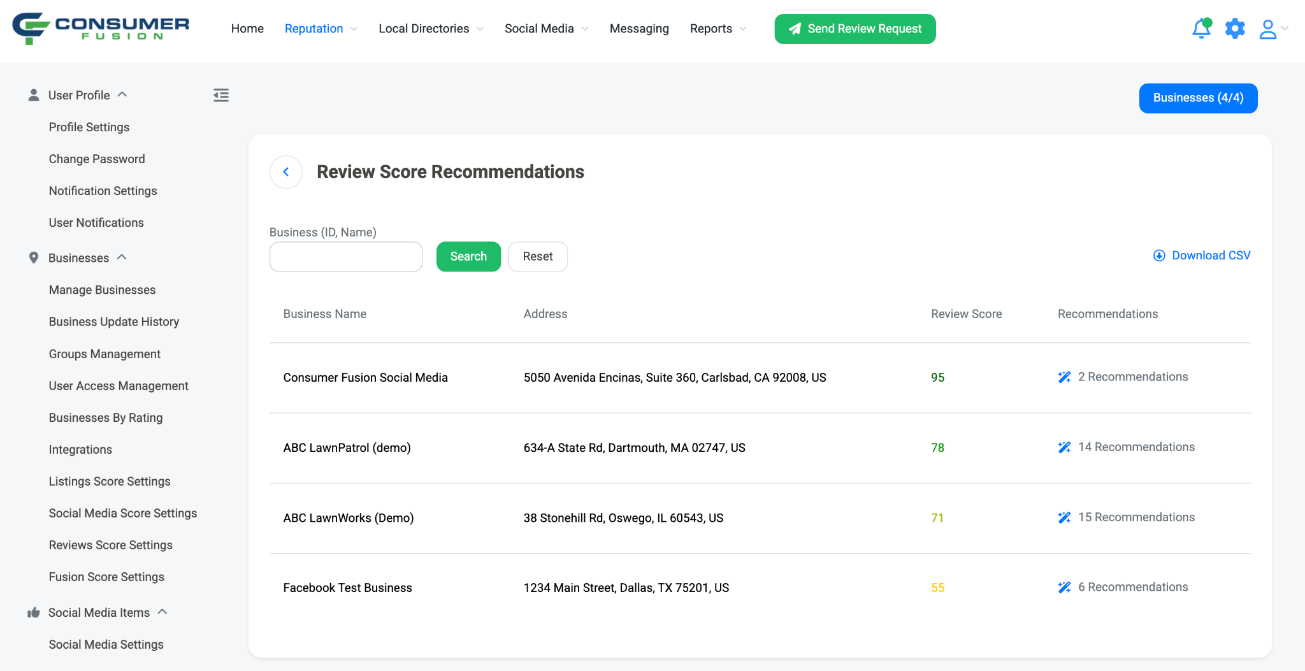Click the green Search button
Viewport: 1305px width, 671px height.
point(468,257)
